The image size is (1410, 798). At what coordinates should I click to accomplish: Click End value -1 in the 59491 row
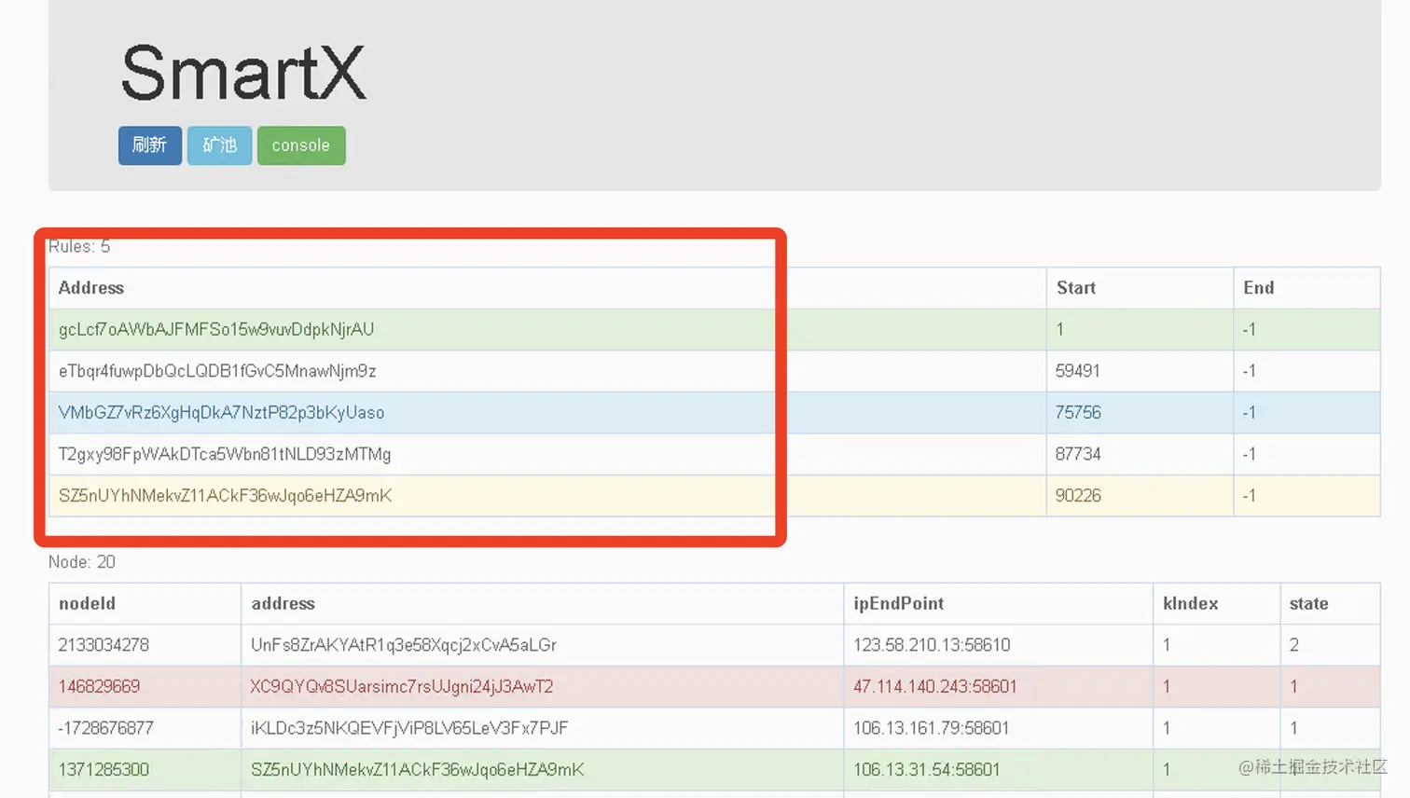(1250, 371)
